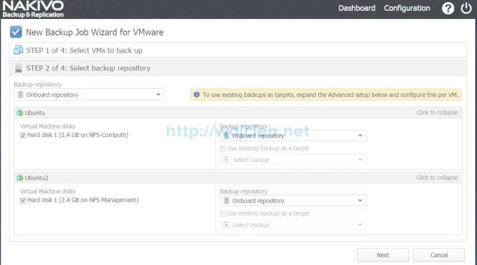Open Ubuntu2's Backup repository dropdown
This screenshot has height=265, width=477.
[293, 201]
